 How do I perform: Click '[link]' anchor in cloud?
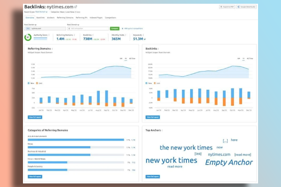pyautogui.click(x=198, y=154)
